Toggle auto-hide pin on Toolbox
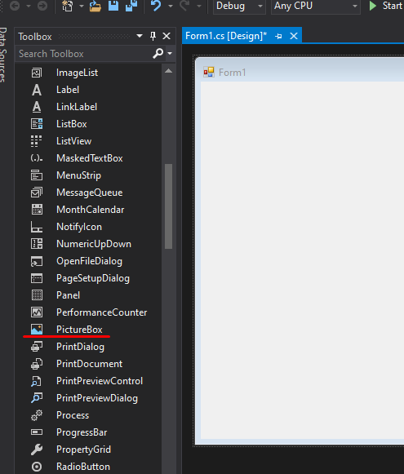 (153, 36)
